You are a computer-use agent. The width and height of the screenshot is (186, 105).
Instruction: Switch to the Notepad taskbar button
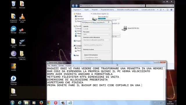coord(70,103)
